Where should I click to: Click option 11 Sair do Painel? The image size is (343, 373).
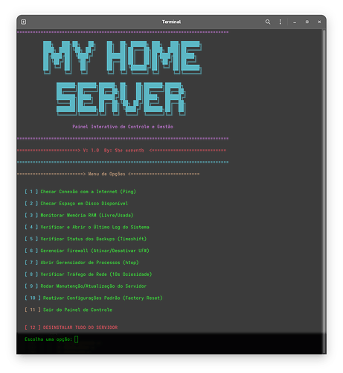tap(68, 310)
